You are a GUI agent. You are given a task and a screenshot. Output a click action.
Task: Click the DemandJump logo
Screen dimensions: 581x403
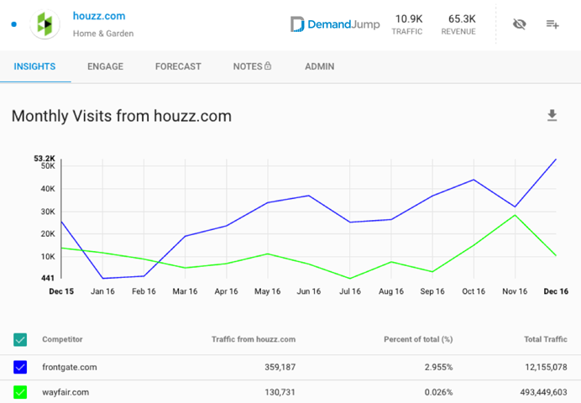click(x=335, y=24)
